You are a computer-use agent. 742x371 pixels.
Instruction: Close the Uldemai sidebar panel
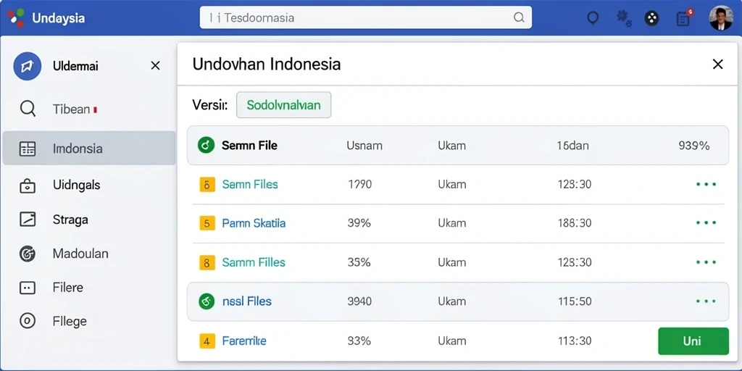155,66
